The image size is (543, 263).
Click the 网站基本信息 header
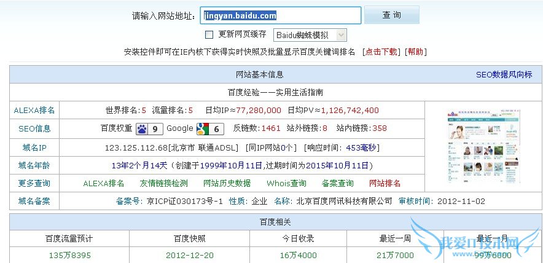click(x=259, y=74)
